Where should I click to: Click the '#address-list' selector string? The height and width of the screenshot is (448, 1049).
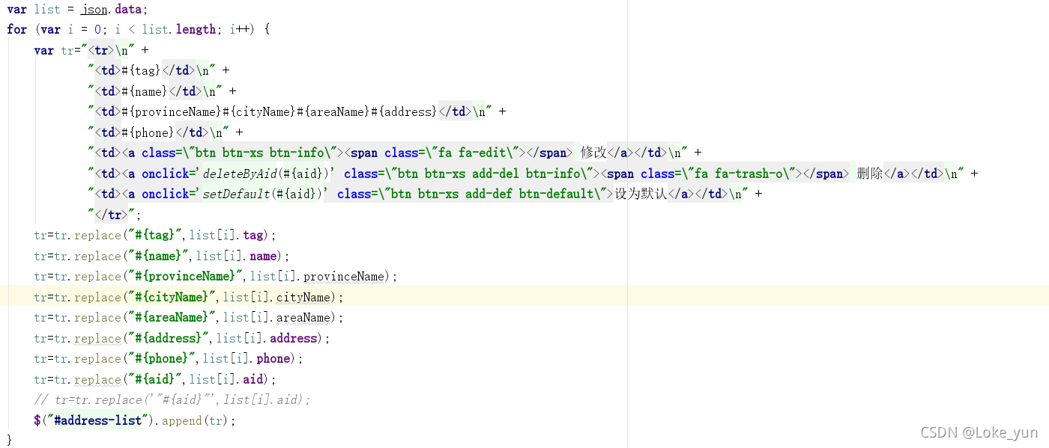(x=97, y=420)
